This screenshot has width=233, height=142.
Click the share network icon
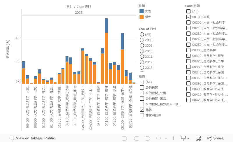click(209, 138)
